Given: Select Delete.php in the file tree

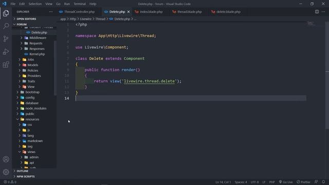Looking at the screenshot, I should 39,32.
